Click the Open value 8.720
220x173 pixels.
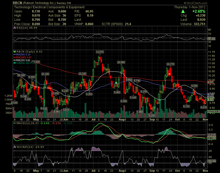pyautogui.click(x=36, y=11)
